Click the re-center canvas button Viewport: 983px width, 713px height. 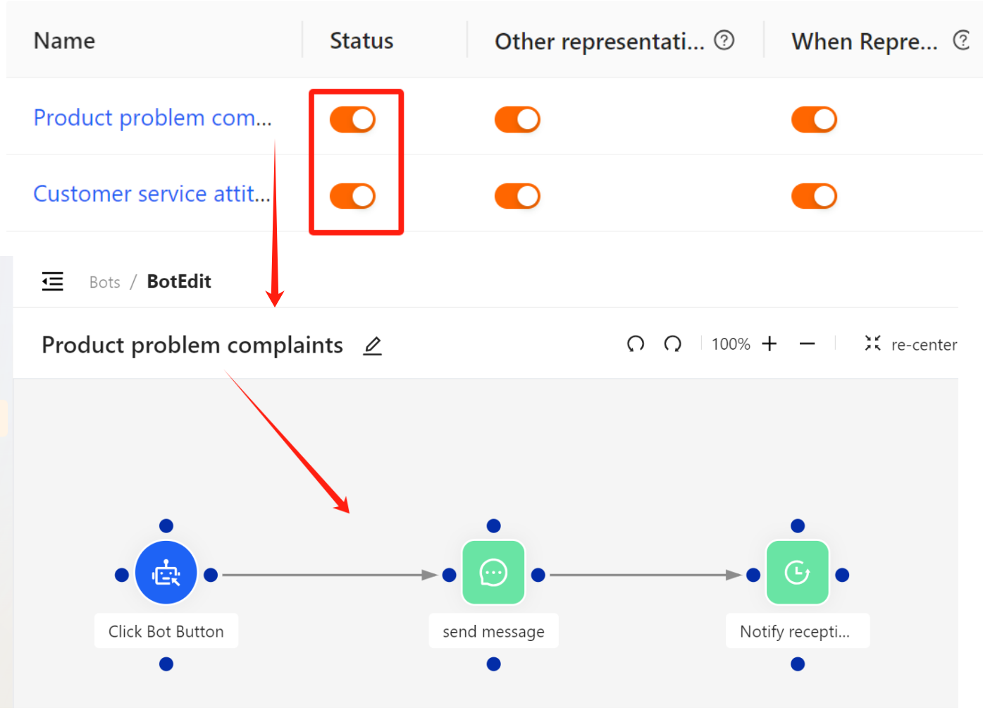coord(911,344)
